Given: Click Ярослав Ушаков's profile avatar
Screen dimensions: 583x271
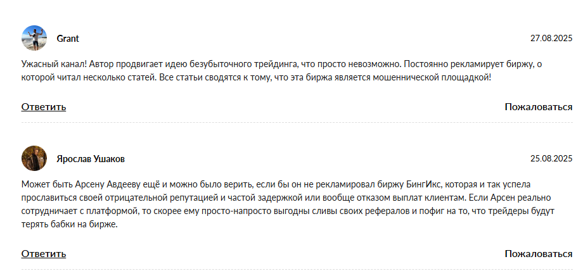Looking at the screenshot, I should (x=34, y=158).
